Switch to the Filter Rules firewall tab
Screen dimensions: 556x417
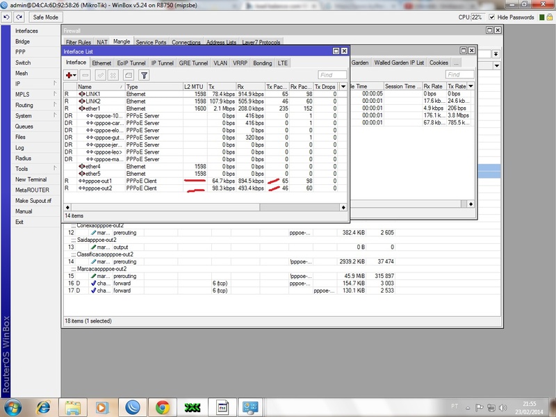point(78,42)
